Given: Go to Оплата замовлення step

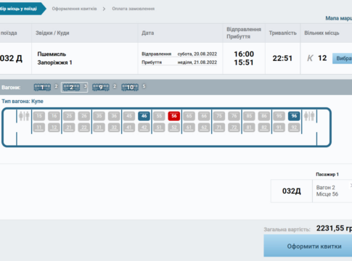Looking at the screenshot, I should (x=133, y=9).
